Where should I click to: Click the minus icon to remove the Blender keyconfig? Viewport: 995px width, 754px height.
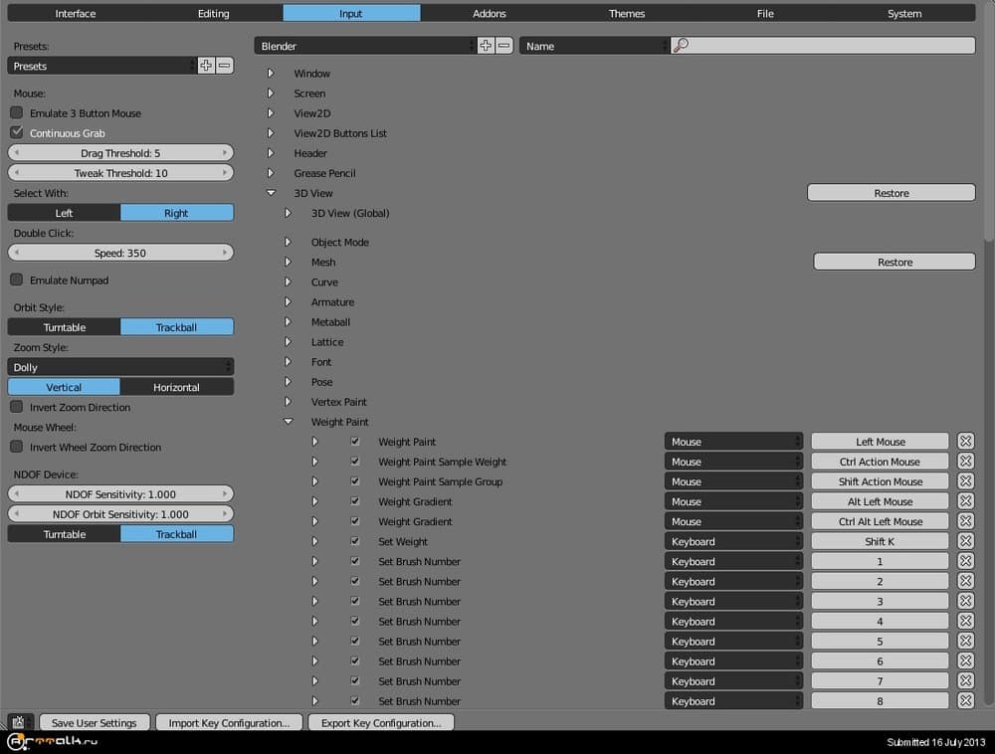pos(503,45)
